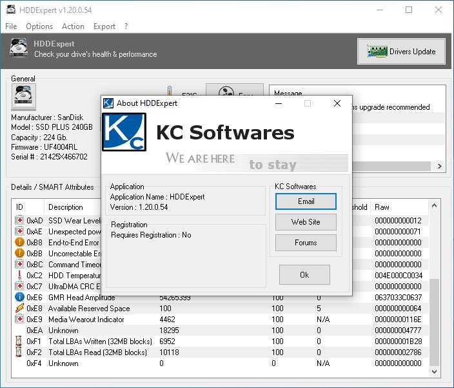Select the 0xF4 Unknown row
454x388 pixels.
[220, 363]
